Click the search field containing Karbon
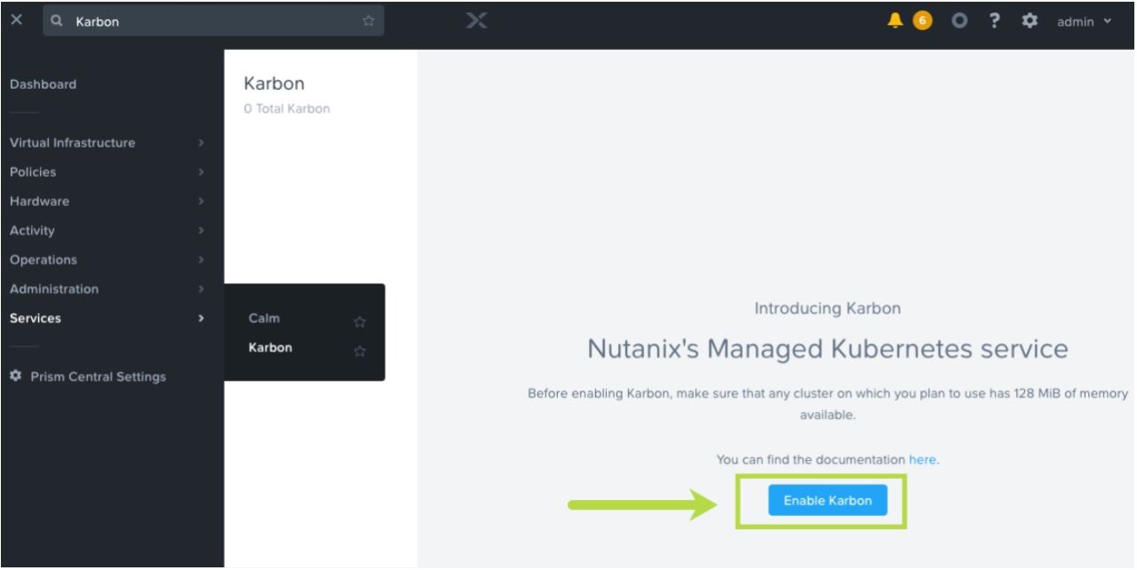Viewport: 1137px width, 570px height. click(213, 21)
